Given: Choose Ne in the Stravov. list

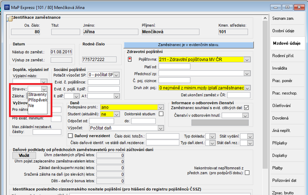Looking at the screenshot, I should coord(37,105).
